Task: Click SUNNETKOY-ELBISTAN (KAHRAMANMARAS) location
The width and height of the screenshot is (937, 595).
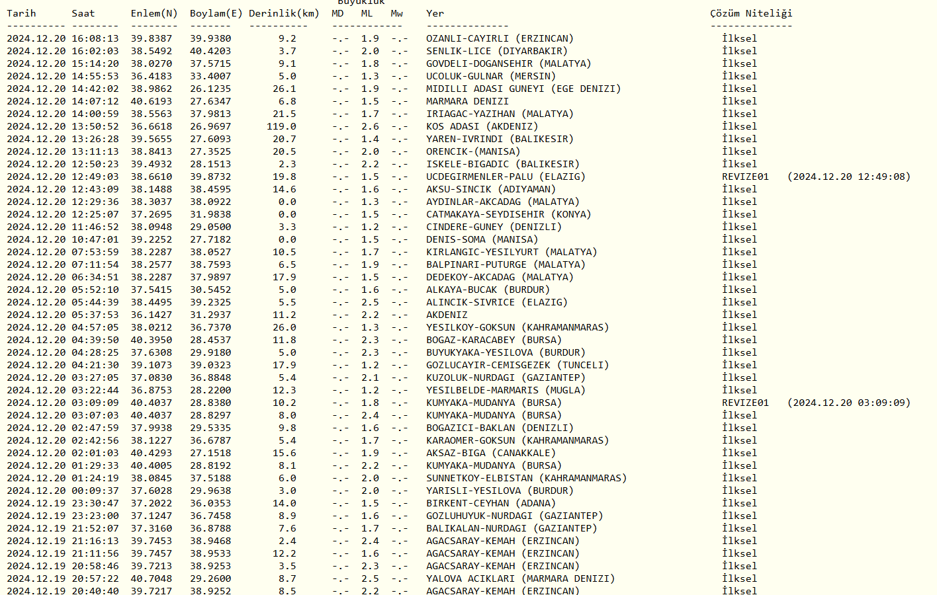Action: [526, 478]
